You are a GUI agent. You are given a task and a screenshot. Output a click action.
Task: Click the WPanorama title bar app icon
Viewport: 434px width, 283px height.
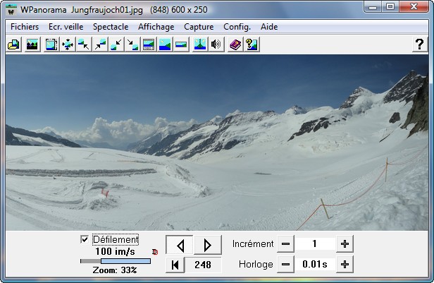coord(11,10)
